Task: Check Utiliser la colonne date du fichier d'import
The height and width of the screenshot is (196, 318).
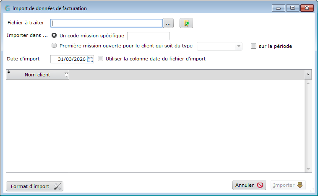Action: pyautogui.click(x=100, y=59)
